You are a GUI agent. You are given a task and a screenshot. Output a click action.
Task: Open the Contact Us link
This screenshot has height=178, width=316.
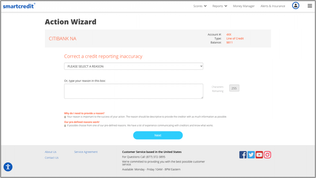click(52, 158)
